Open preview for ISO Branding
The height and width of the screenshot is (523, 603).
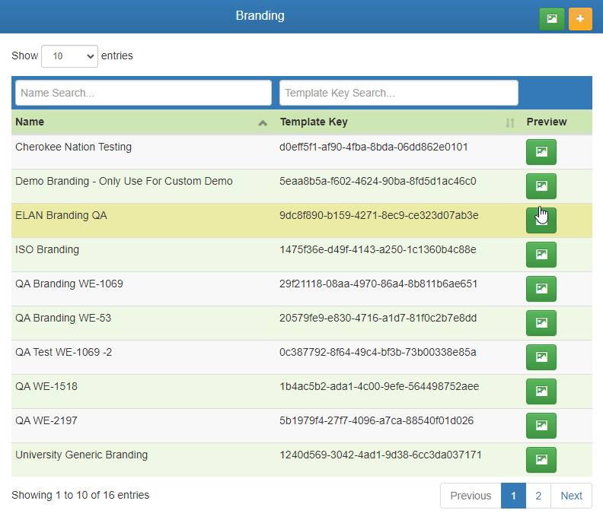(x=541, y=255)
